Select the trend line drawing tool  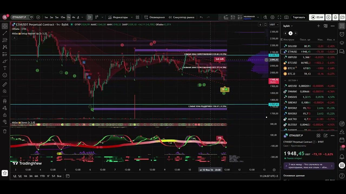[x=5, y=33]
